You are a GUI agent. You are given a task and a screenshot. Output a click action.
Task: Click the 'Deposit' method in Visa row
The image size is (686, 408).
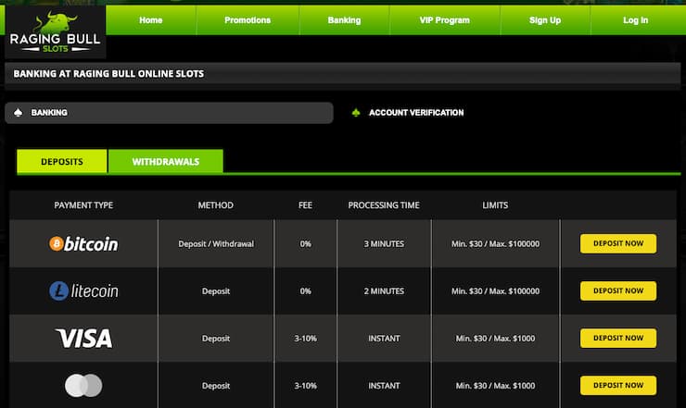click(216, 339)
